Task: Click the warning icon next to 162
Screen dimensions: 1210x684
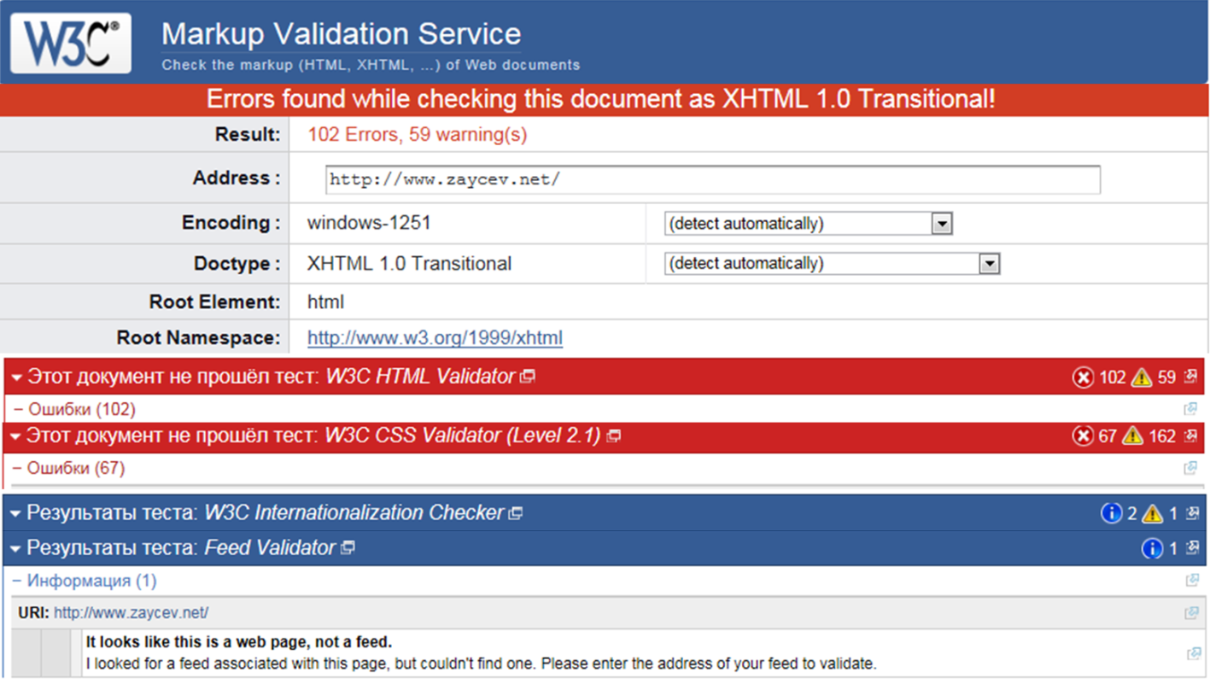Action: 1132,436
